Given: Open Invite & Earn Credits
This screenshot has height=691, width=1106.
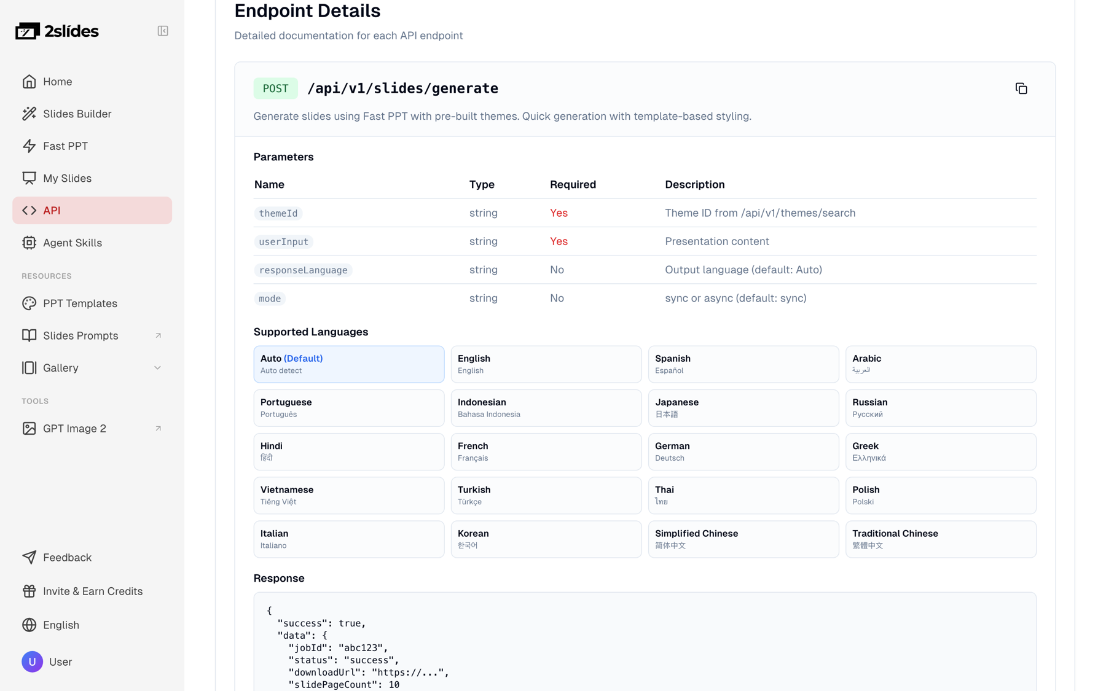Looking at the screenshot, I should point(92,591).
